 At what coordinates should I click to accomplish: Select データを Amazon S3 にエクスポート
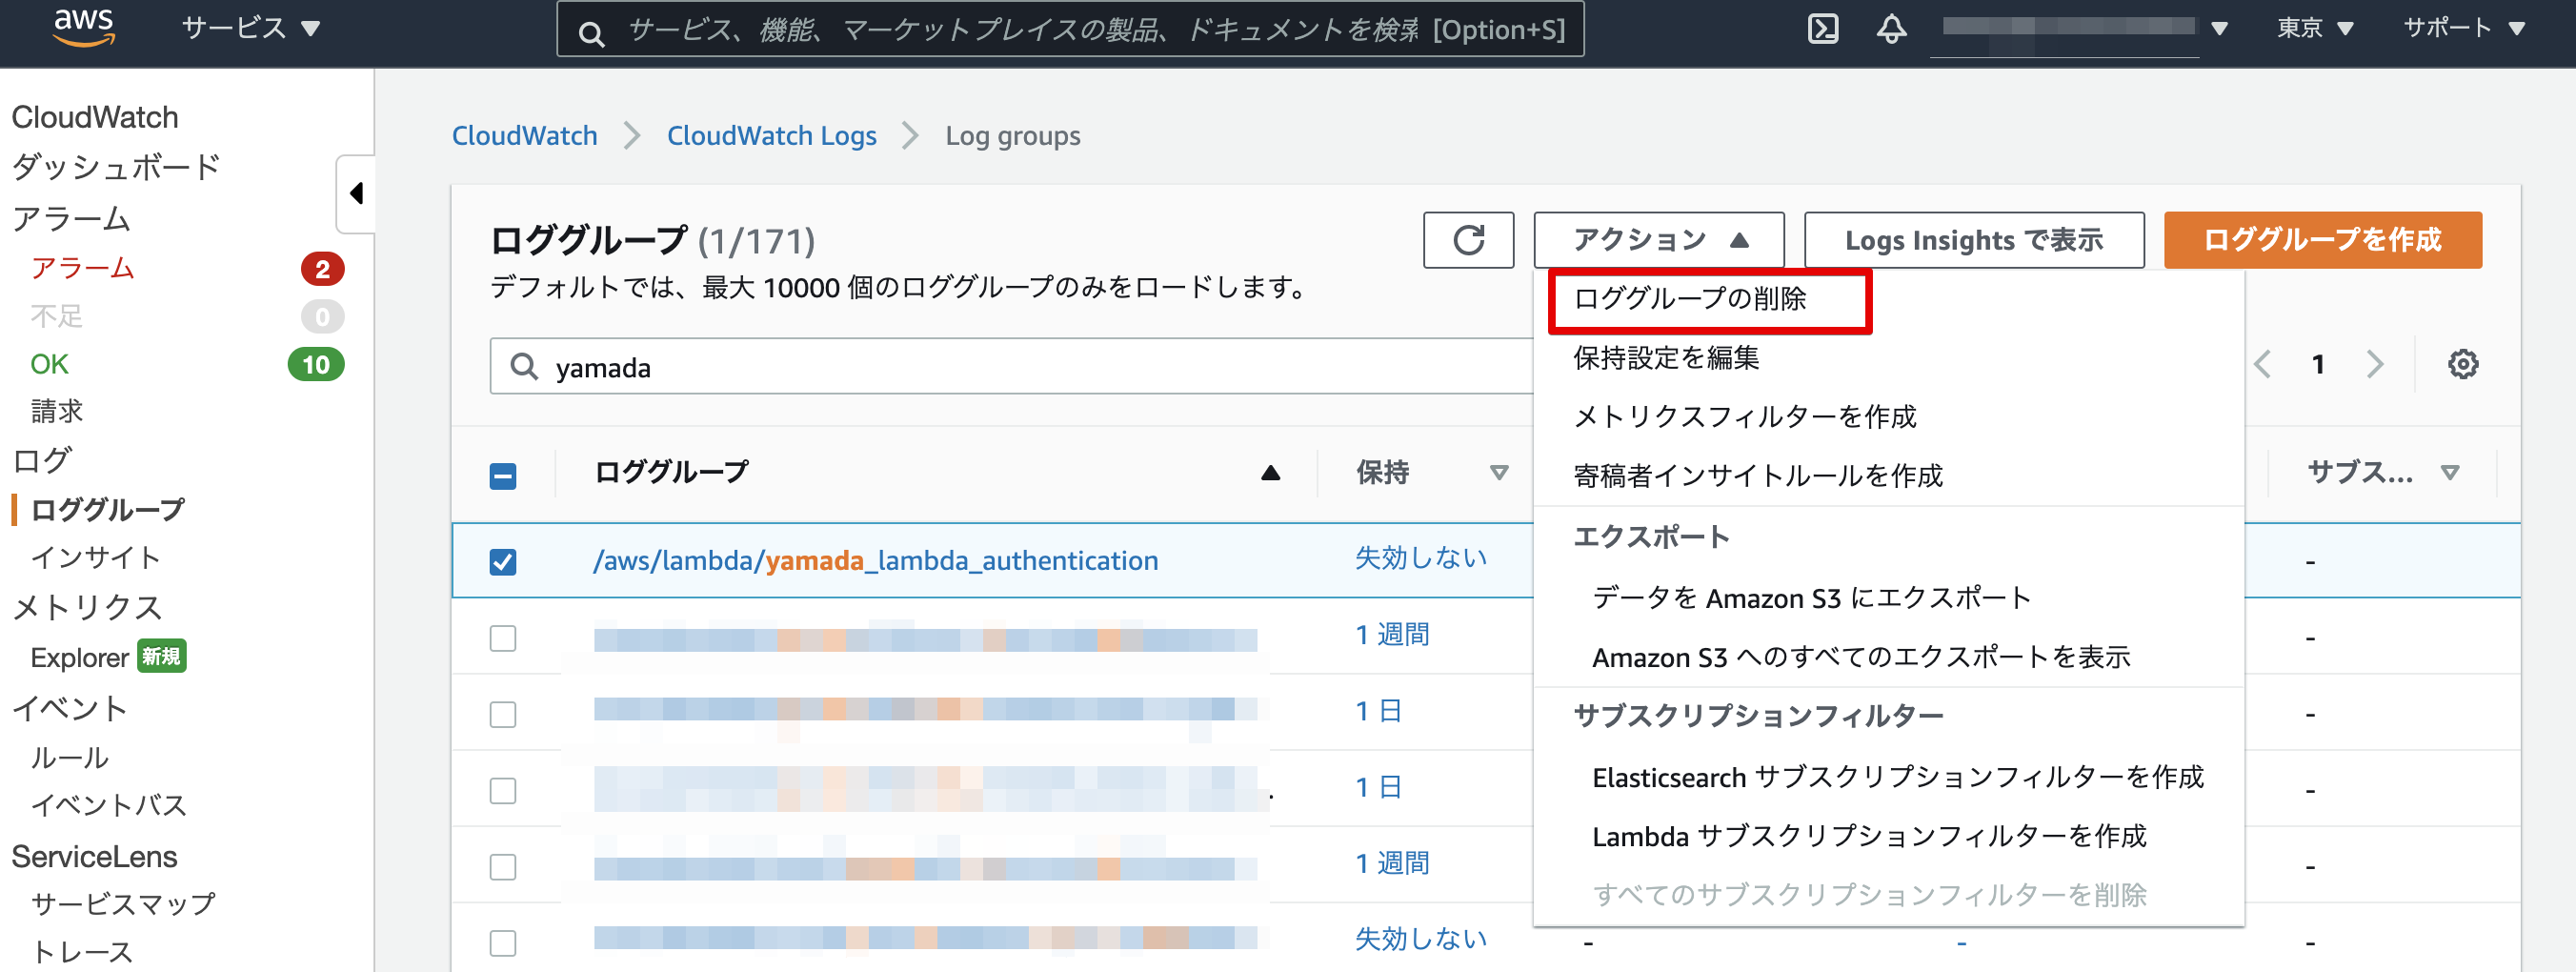point(1811,598)
